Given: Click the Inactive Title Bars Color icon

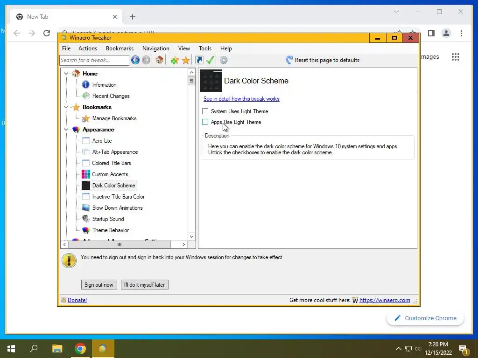Looking at the screenshot, I should [86, 197].
